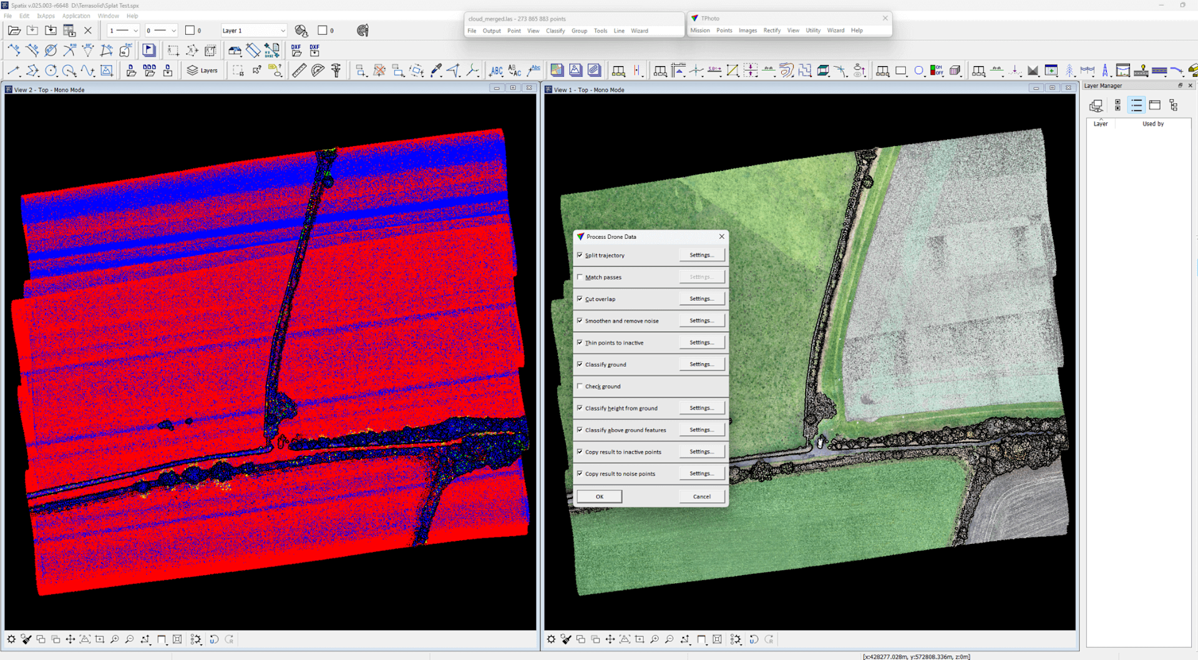The width and height of the screenshot is (1198, 660).
Task: Click the Layers toolbar button
Action: pos(203,70)
